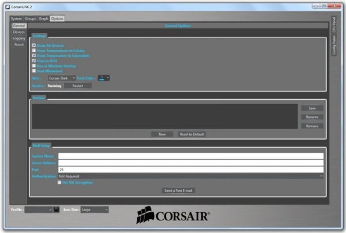Expand the Font Color dropdown arrow
Image resolution: width=346 pixels, height=233 pixels.
click(x=108, y=78)
